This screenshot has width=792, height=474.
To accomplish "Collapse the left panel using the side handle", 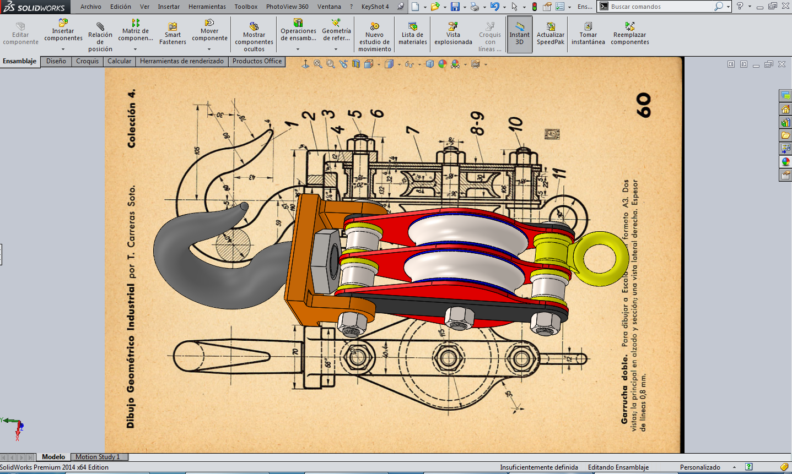I will pos(1,254).
